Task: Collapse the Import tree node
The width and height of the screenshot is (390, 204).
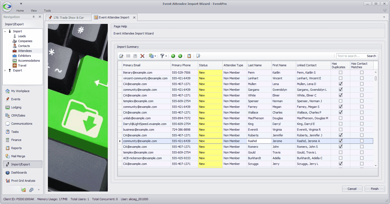Action: coord(5,32)
